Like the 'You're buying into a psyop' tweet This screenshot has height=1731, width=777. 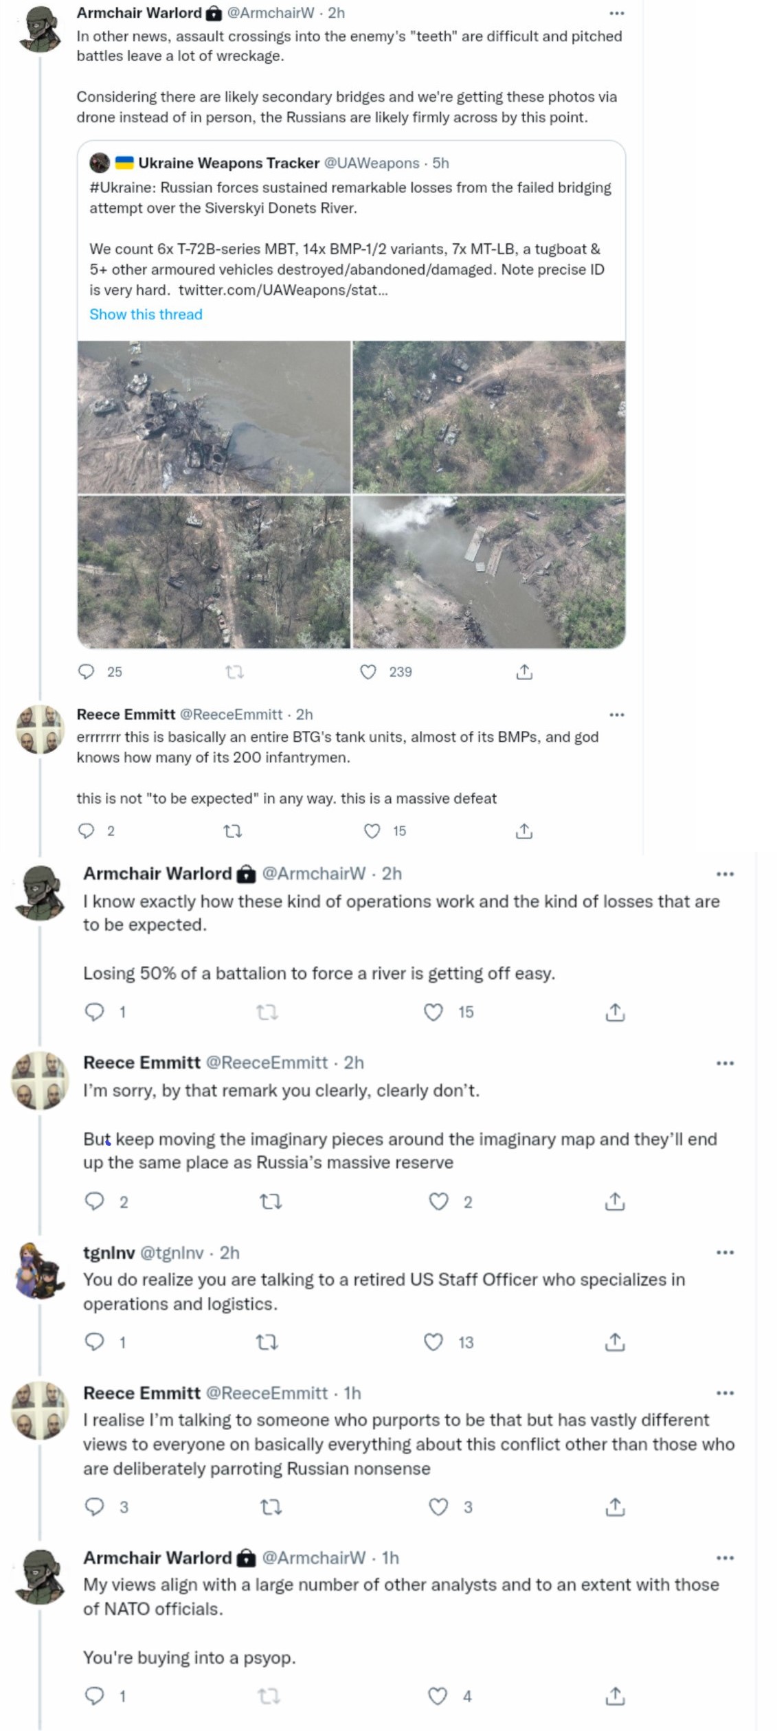click(x=438, y=1696)
